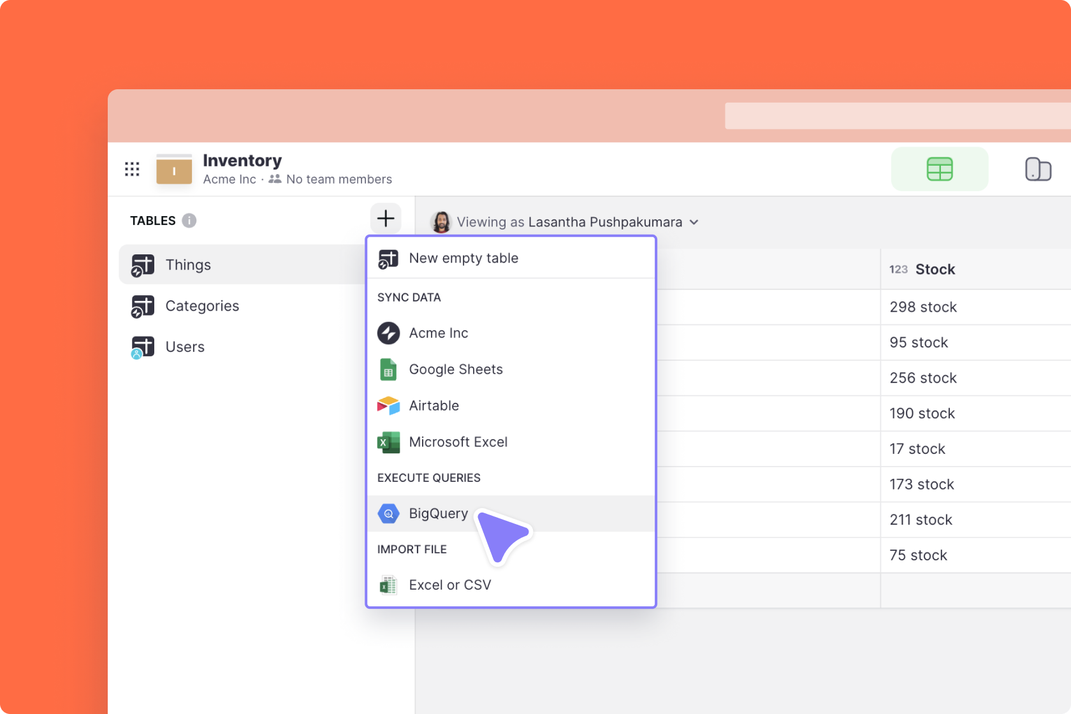Screen dimensions: 1071x714
Task: Sync data from Acme Inc
Action: [x=439, y=333]
